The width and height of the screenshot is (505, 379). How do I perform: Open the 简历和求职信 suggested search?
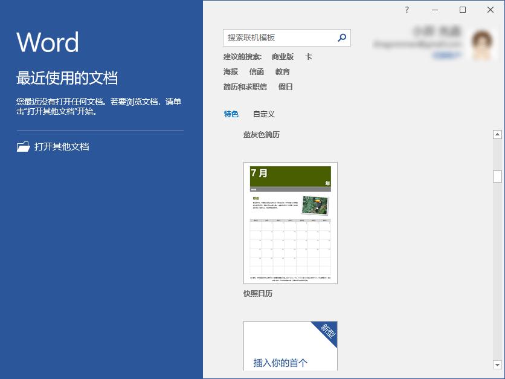pos(244,86)
